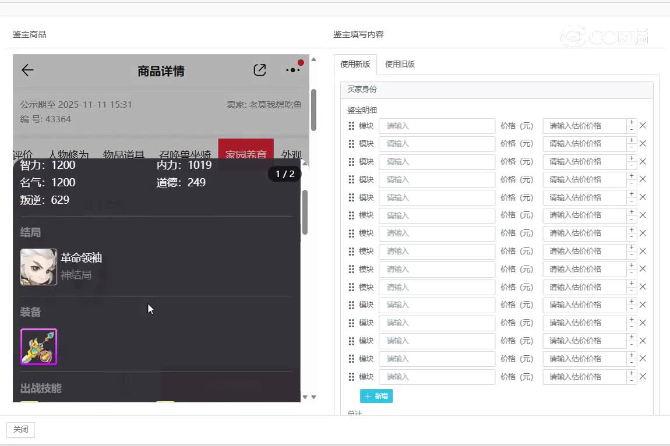Open the 召唤兽坐骑 tab
Viewport: 670px width, 446px height.
click(185, 154)
